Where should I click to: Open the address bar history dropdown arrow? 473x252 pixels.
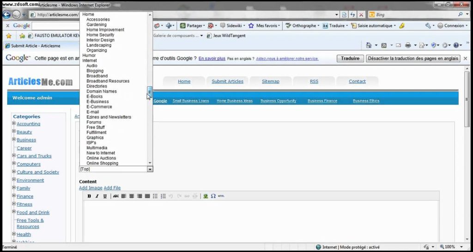pos(337,14)
